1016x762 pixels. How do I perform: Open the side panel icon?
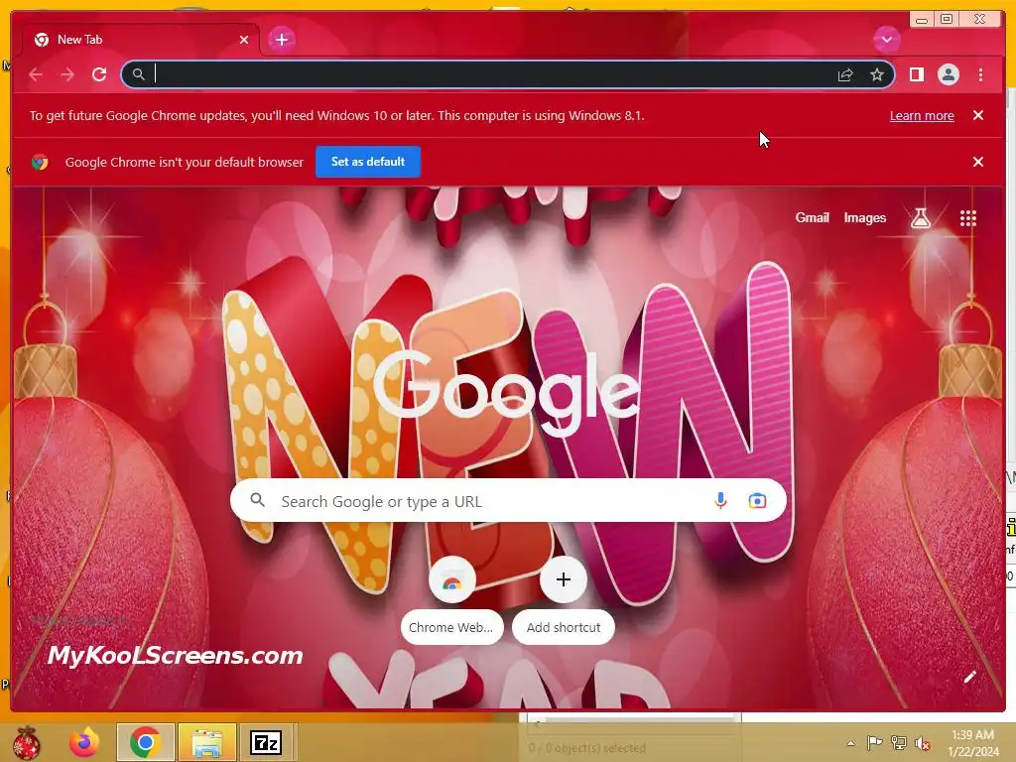click(917, 74)
